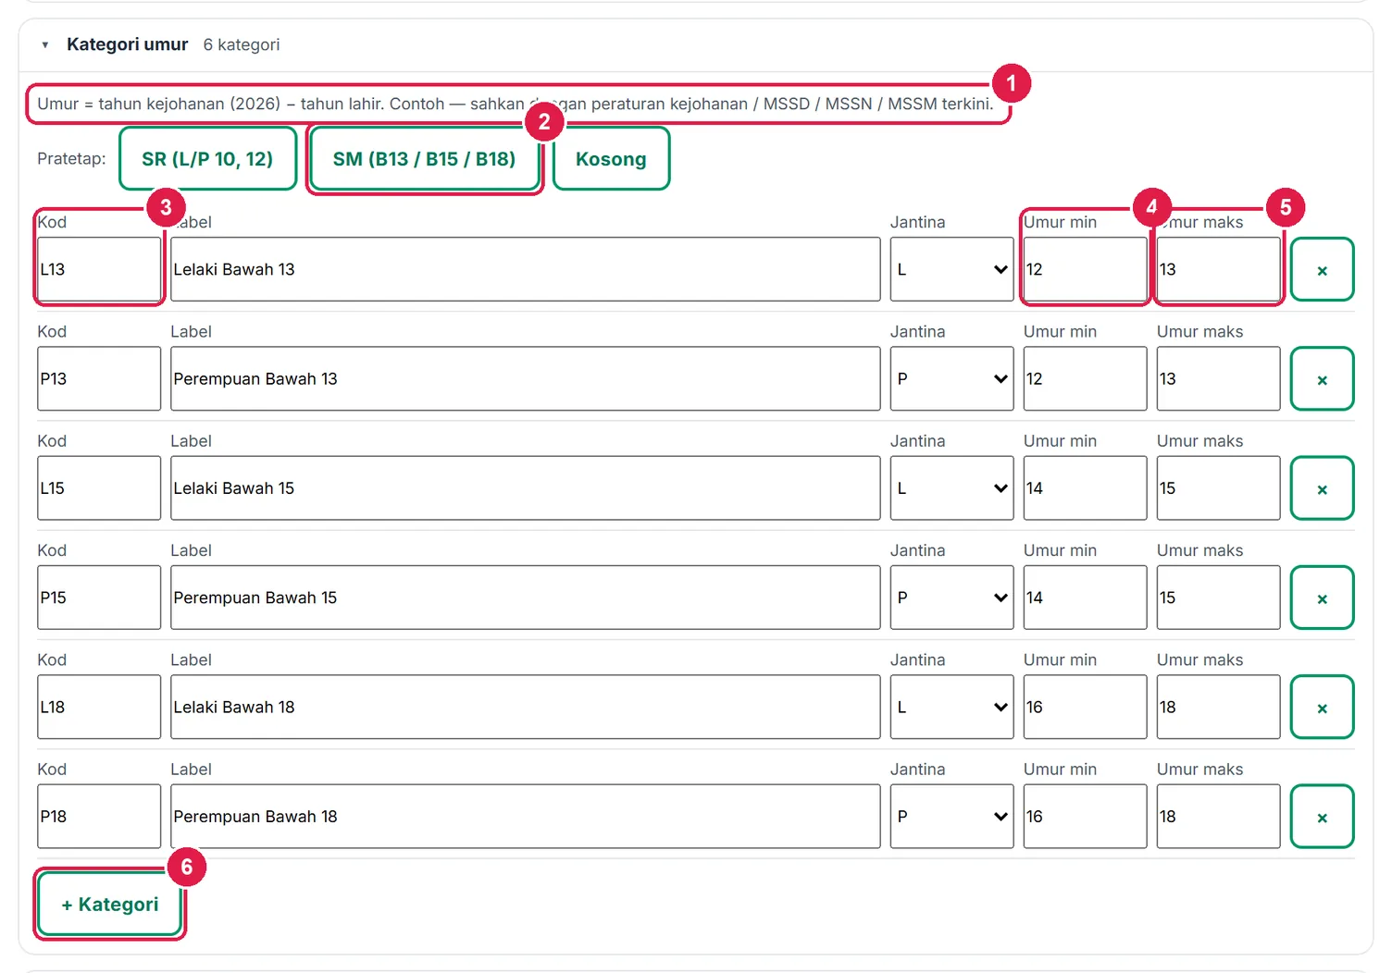
Task: Edit the label field Lelaki Bawah 18
Action: click(x=525, y=707)
